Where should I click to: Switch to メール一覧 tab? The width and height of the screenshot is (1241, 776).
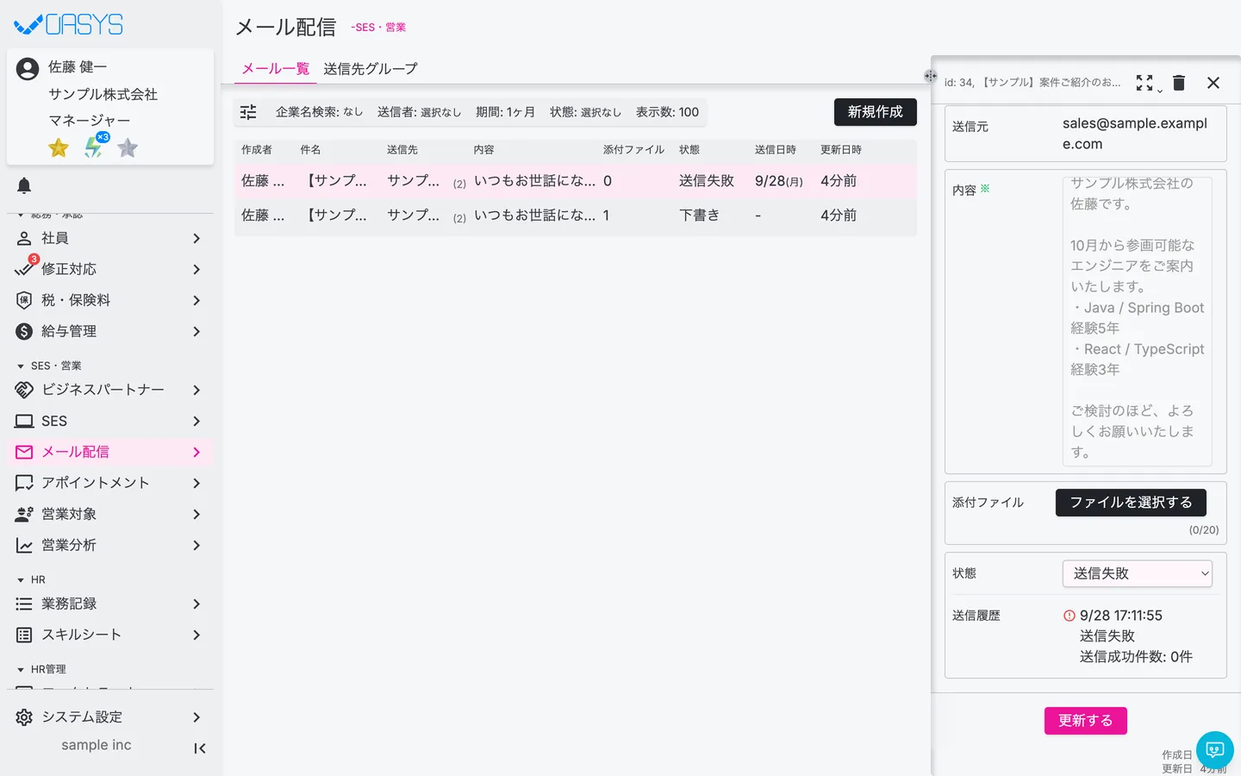tap(276, 69)
